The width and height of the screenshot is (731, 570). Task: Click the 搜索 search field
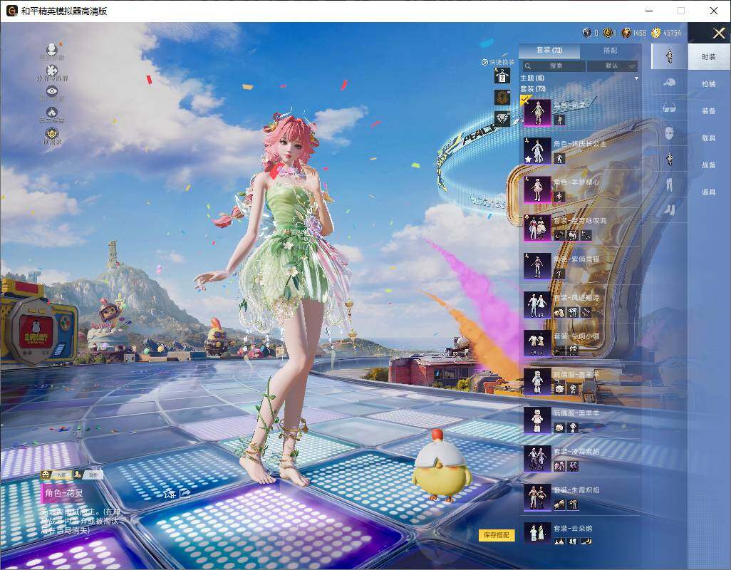click(552, 66)
